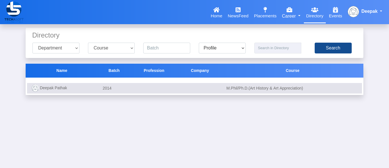
Task: Click the Search in Directory field
Action: 278,48
